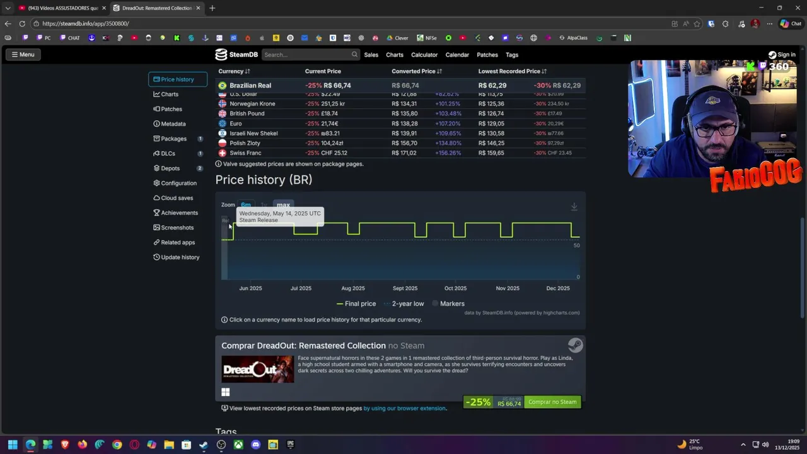Open Sales in the top navigation
Image resolution: width=807 pixels, height=454 pixels.
point(371,55)
